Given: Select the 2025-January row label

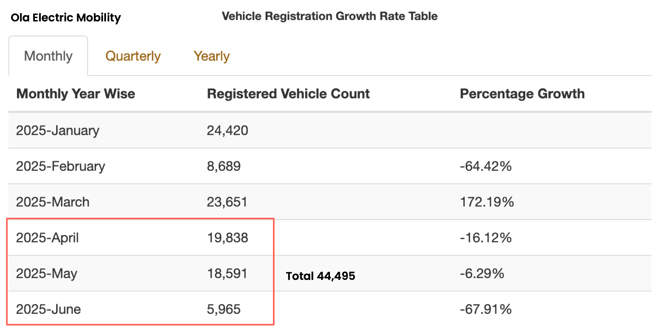Looking at the screenshot, I should 57,130.
